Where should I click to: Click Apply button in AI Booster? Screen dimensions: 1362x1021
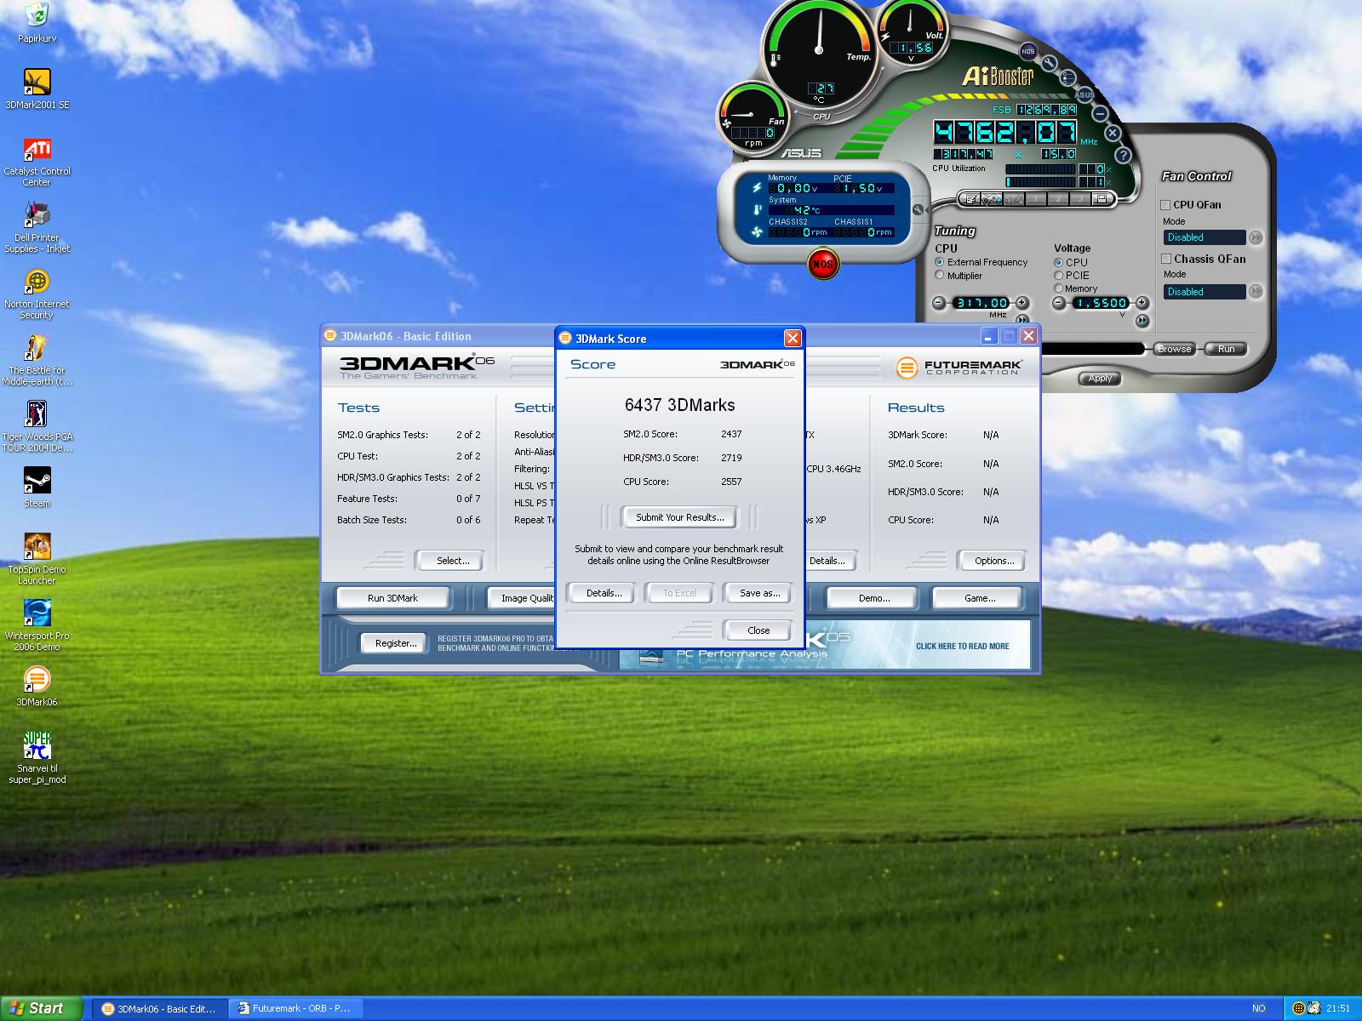click(1100, 379)
